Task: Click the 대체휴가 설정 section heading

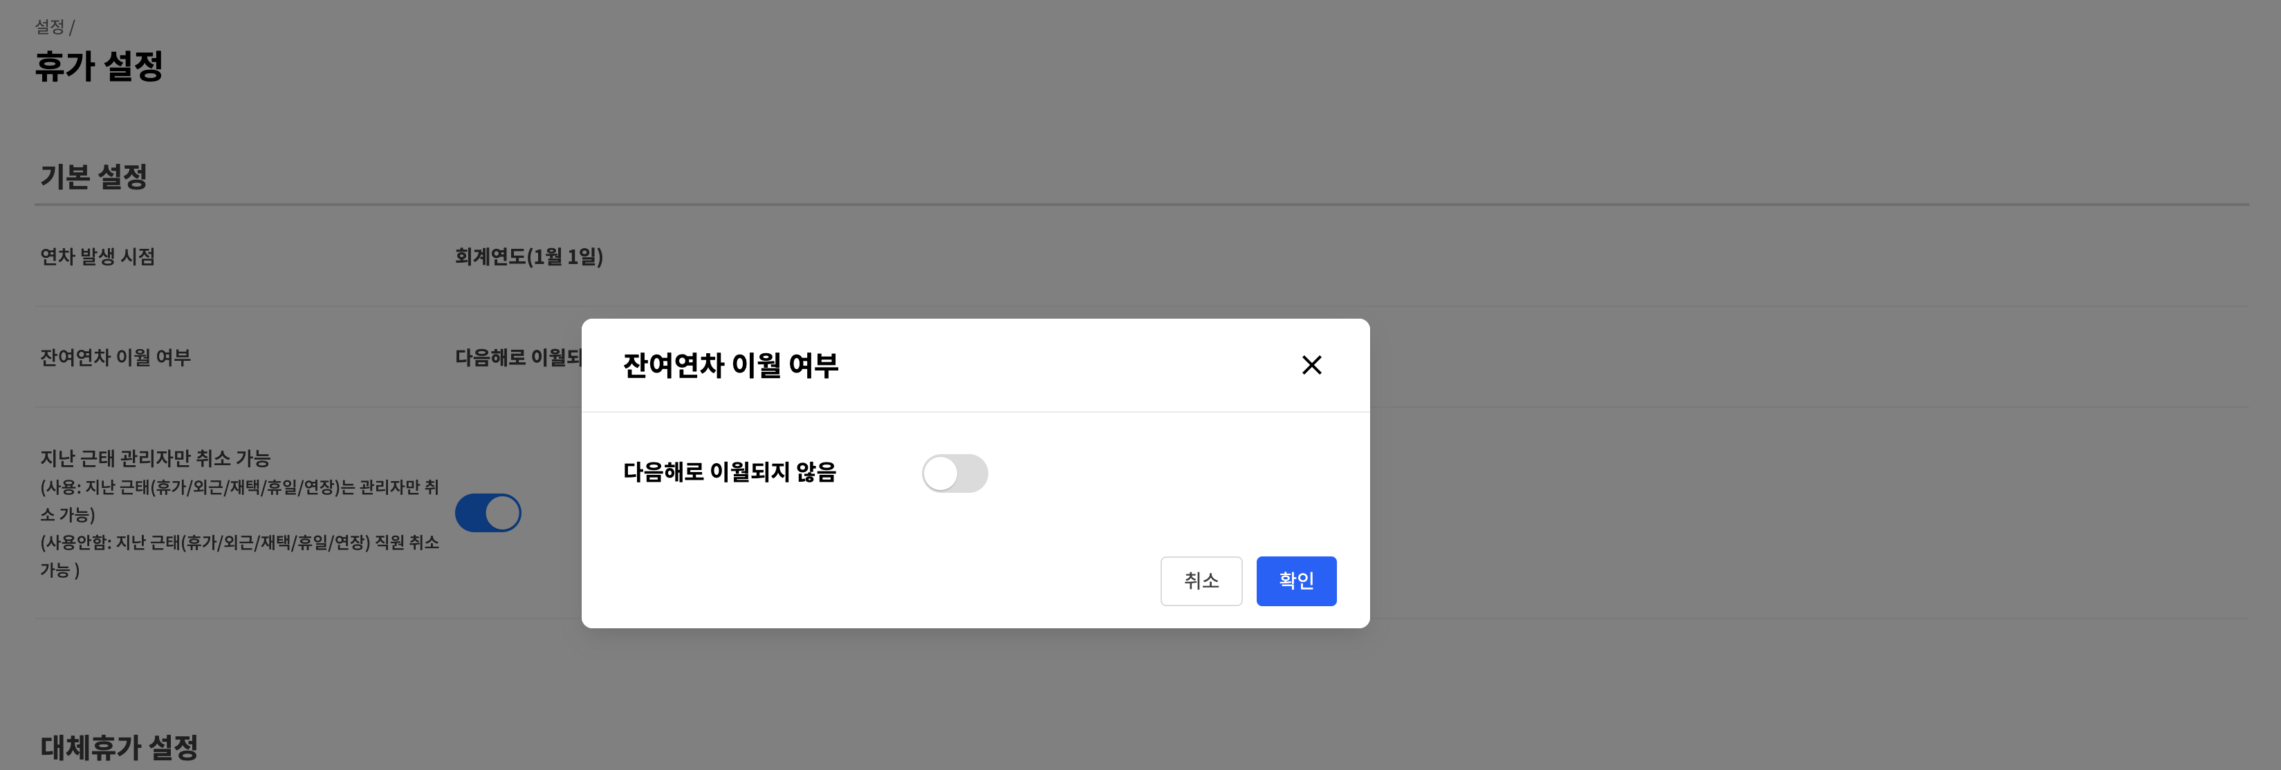Action: (119, 748)
